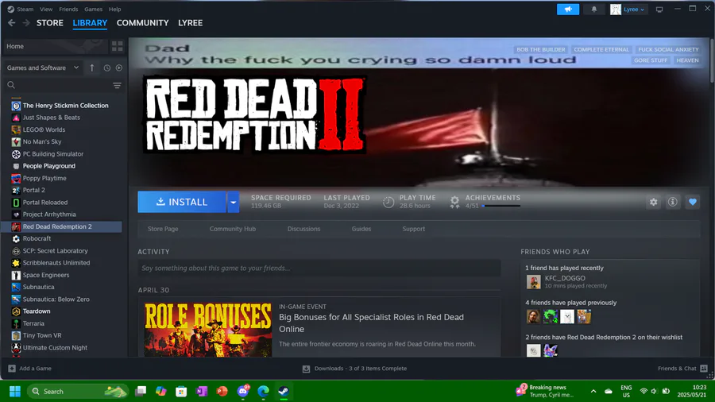Switch to the STORE tab

(50, 23)
